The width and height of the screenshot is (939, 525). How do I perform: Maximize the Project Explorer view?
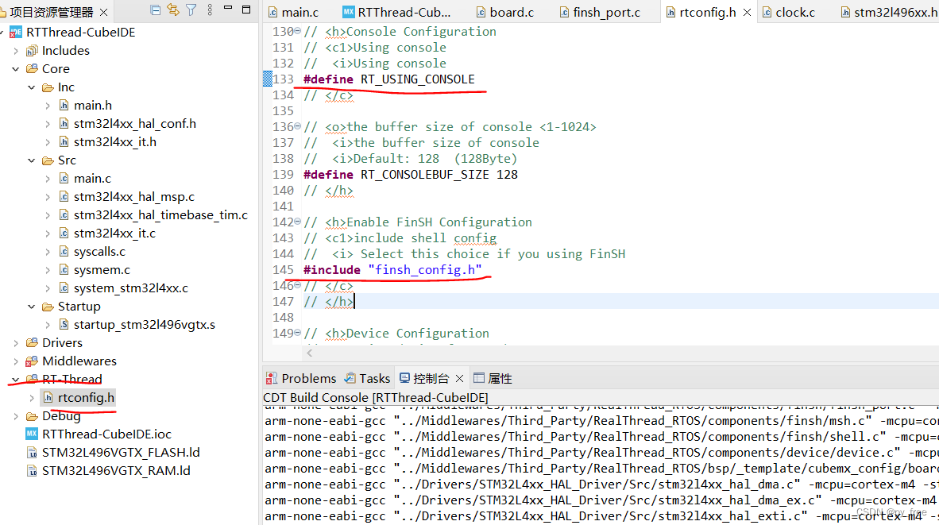tap(246, 9)
